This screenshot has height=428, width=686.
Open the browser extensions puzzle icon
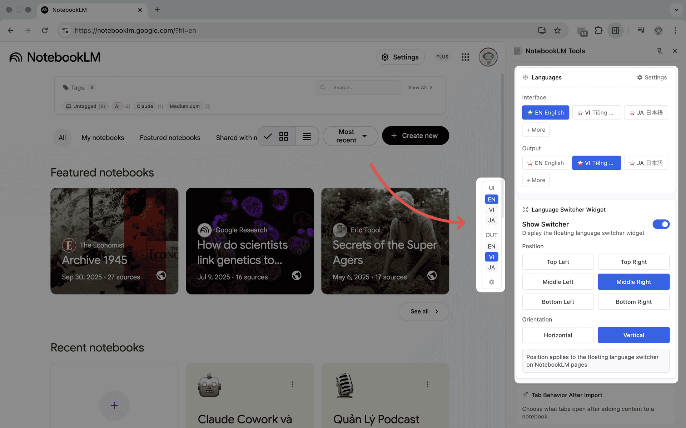pos(598,30)
